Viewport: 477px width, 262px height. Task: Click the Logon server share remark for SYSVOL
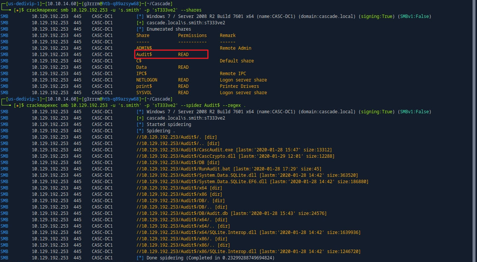coord(243,93)
